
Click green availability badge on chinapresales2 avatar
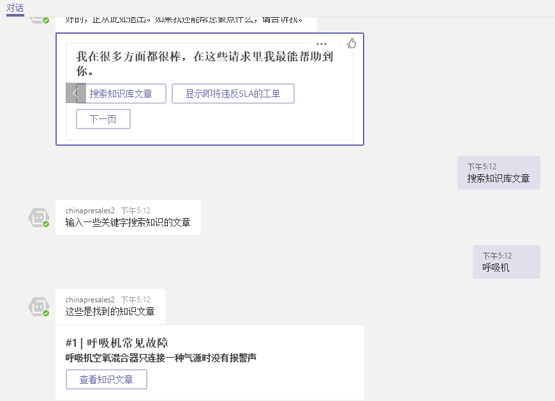point(46,224)
